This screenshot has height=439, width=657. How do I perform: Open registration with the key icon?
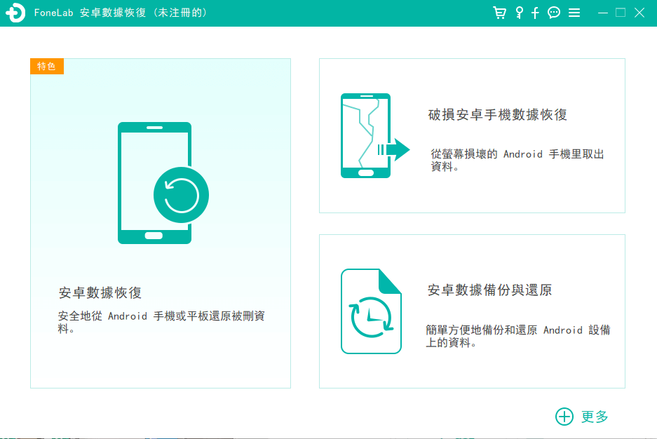coord(519,13)
